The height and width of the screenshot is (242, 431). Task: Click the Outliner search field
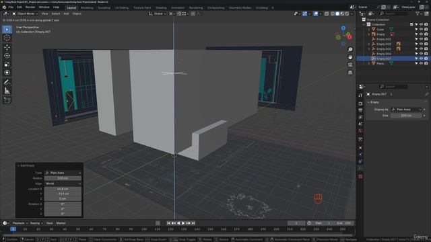point(393,13)
